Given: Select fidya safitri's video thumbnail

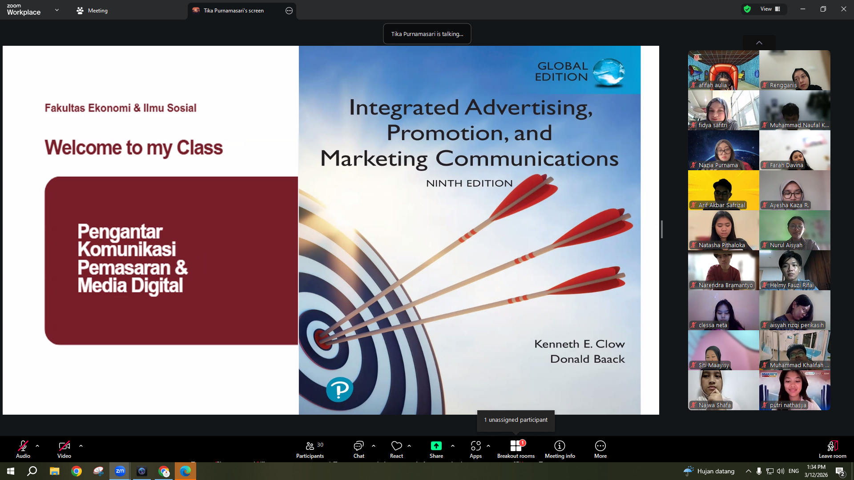Looking at the screenshot, I should [x=724, y=110].
